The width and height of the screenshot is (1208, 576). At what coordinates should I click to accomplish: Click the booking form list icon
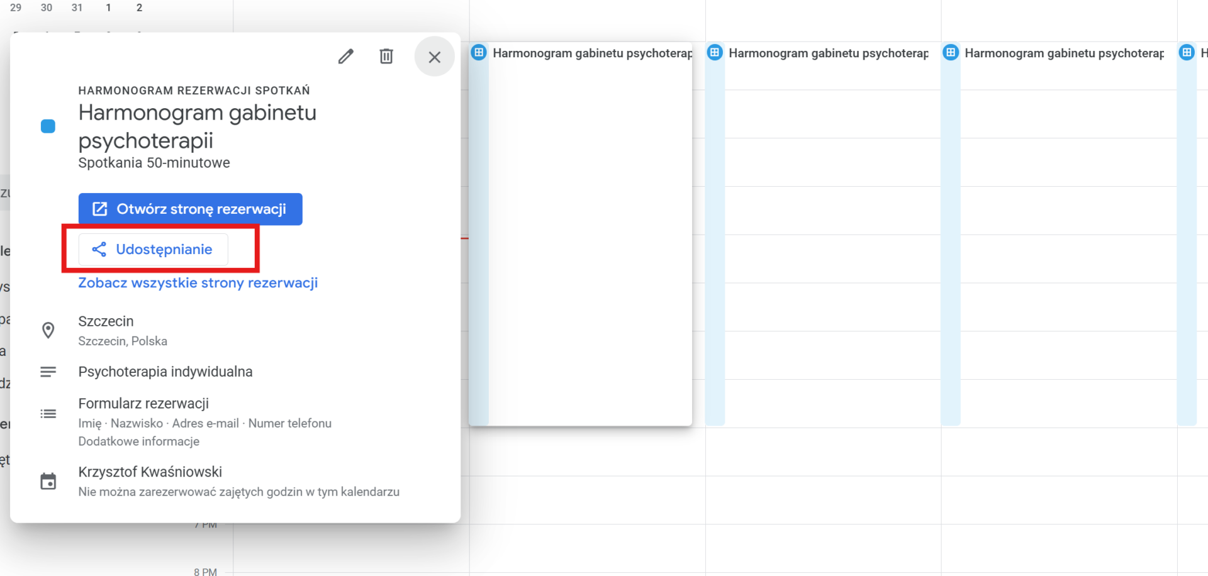[48, 414]
